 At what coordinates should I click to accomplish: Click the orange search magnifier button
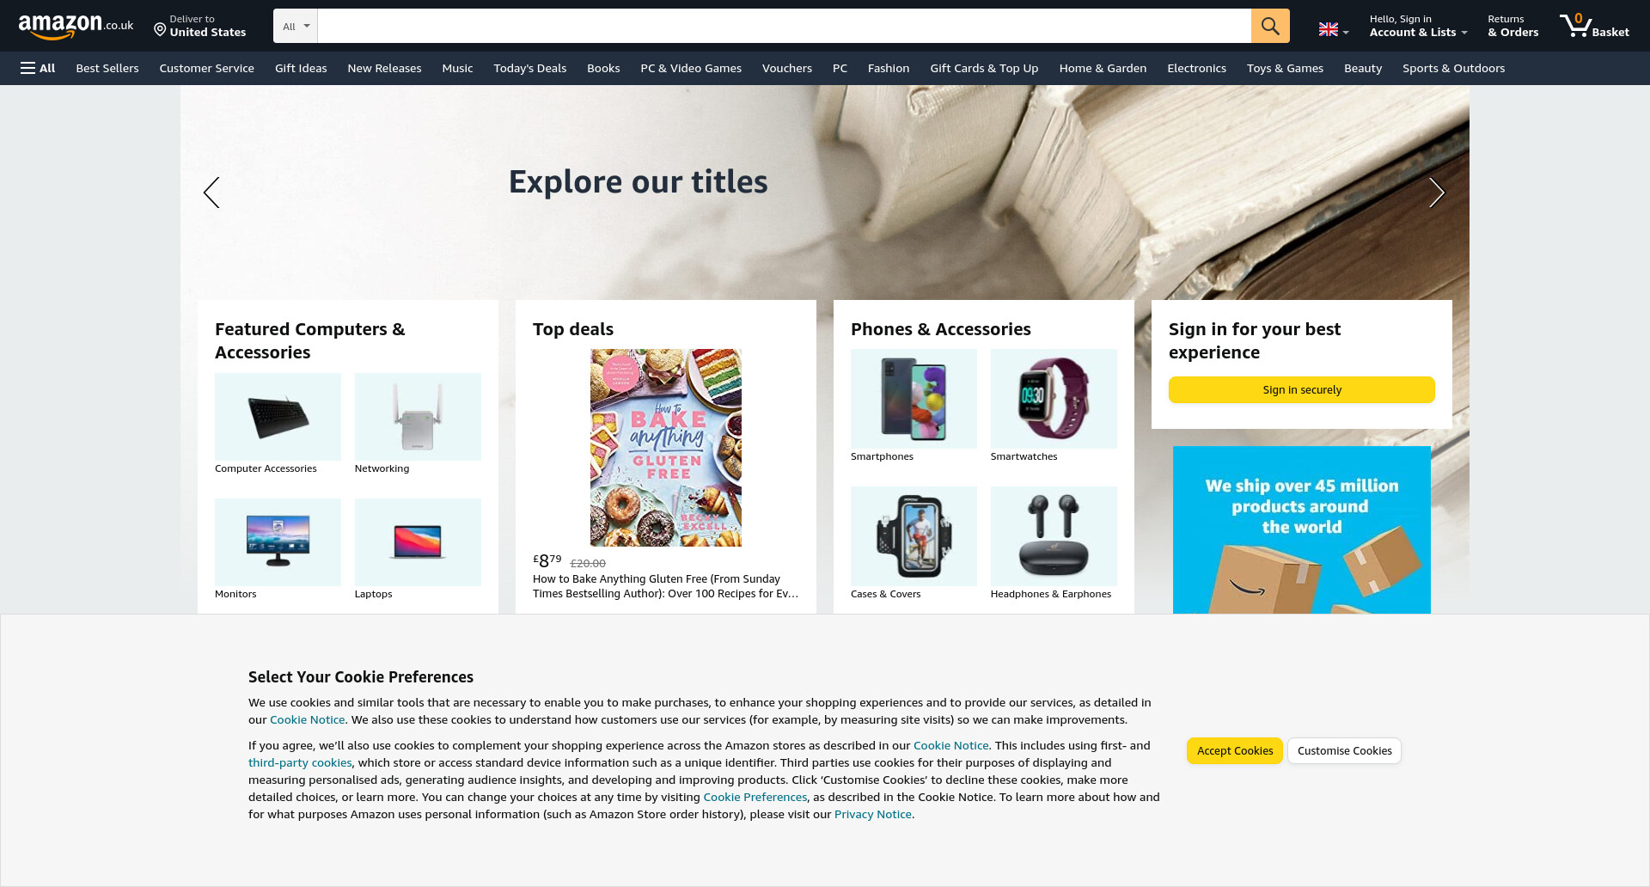click(1269, 26)
